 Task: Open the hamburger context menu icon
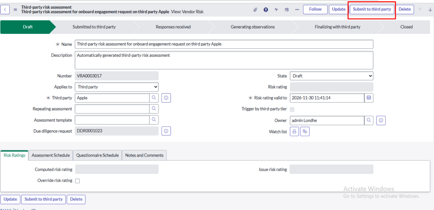tap(16, 9)
